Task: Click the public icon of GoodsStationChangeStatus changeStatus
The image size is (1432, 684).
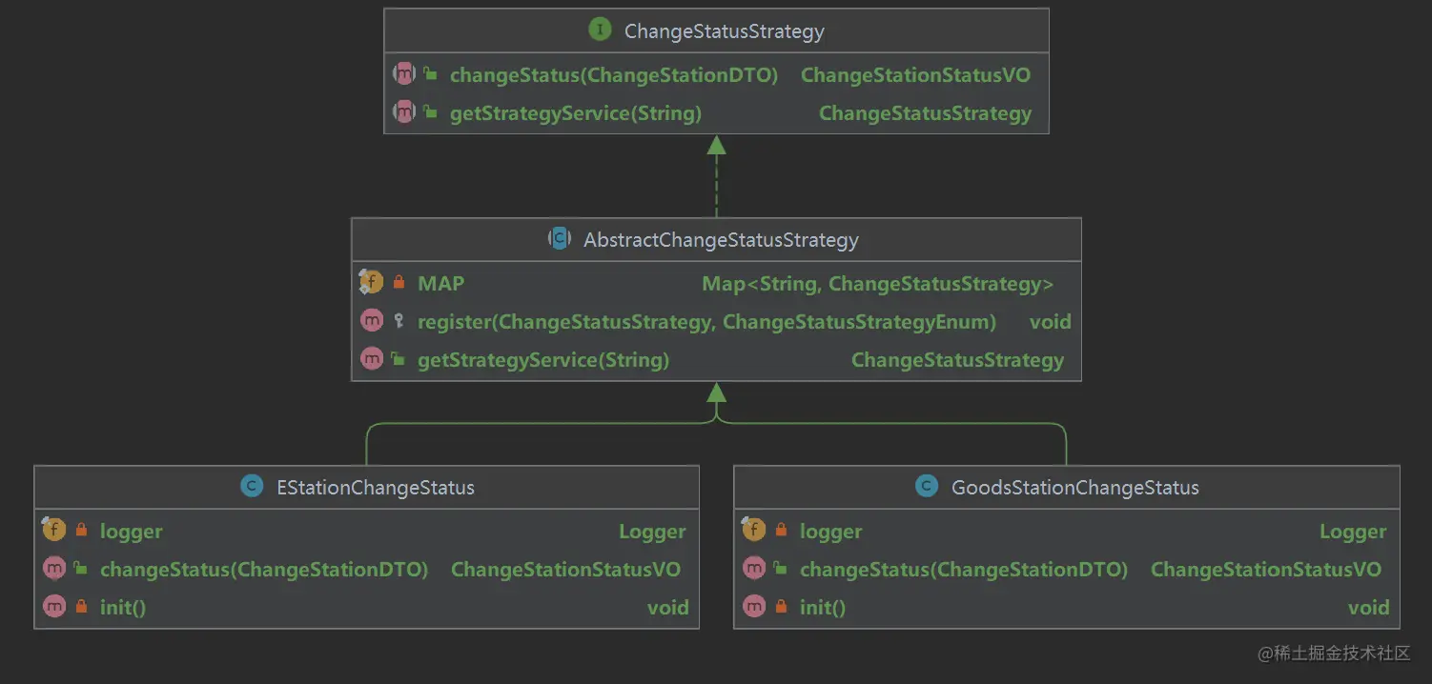Action: pyautogui.click(x=781, y=569)
